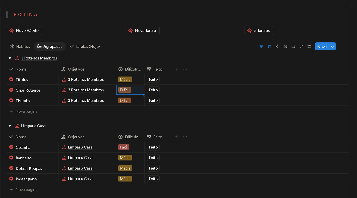357x198 pixels.
Task: Click the red check icon beside Titulos
Action: [x=11, y=79]
